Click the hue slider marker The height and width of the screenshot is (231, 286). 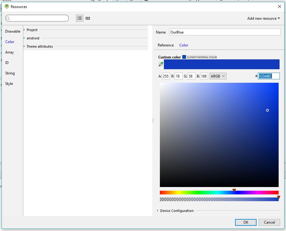(x=234, y=191)
